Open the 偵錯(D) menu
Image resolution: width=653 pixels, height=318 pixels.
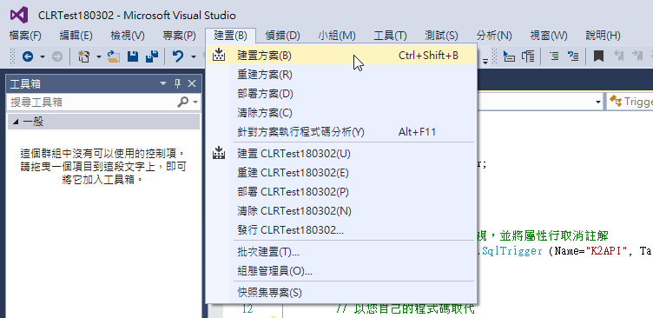[282, 36]
